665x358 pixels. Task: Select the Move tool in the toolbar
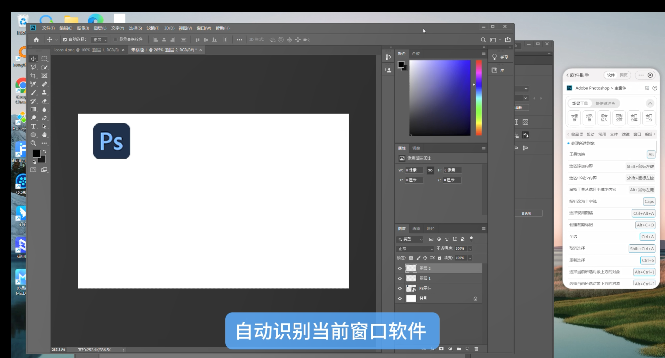(34, 59)
